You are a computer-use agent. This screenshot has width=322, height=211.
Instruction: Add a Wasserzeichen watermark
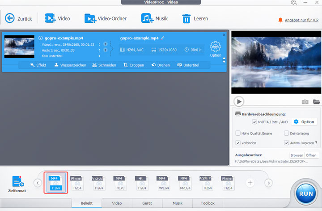pos(70,65)
